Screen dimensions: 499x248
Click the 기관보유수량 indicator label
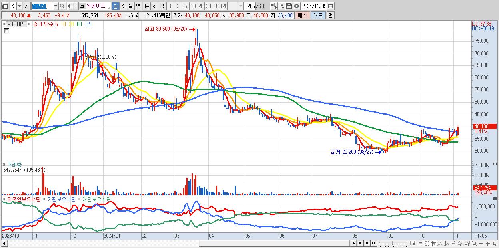click(62, 199)
